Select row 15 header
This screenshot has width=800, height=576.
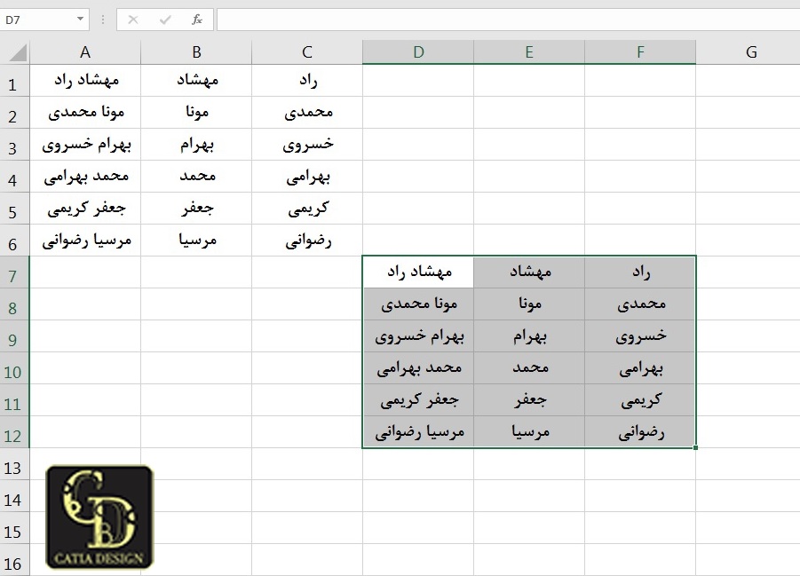click(x=14, y=528)
